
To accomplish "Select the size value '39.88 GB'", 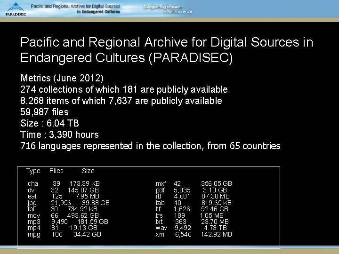I will coord(96,203).
